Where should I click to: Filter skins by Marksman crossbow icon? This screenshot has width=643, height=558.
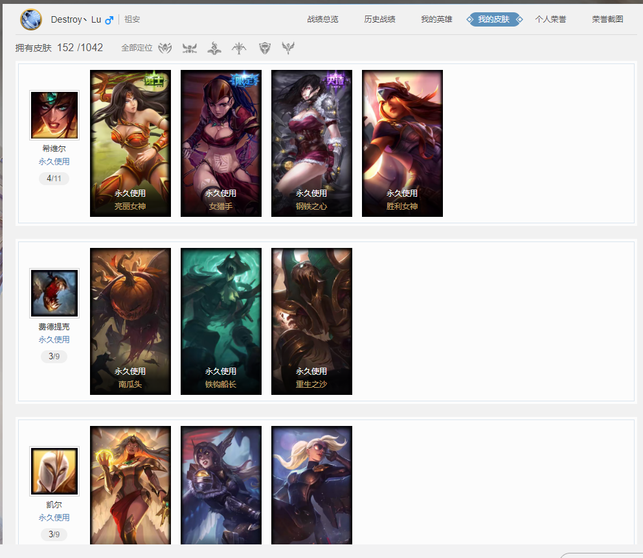pyautogui.click(x=239, y=48)
